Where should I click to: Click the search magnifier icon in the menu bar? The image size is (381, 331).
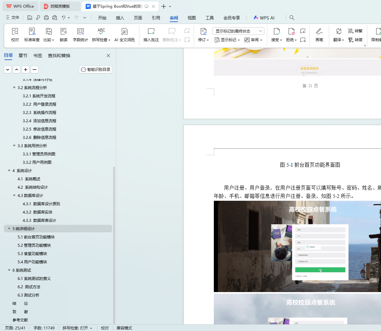coord(292,18)
